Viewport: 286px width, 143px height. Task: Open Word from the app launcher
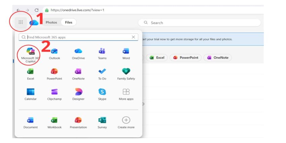coord(126,54)
